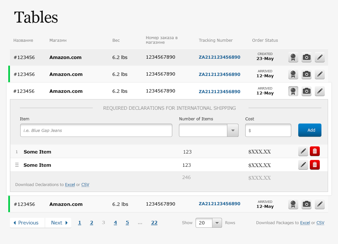Click the camera icon on the bottom package row
This screenshot has height=244, width=338.
(x=306, y=204)
